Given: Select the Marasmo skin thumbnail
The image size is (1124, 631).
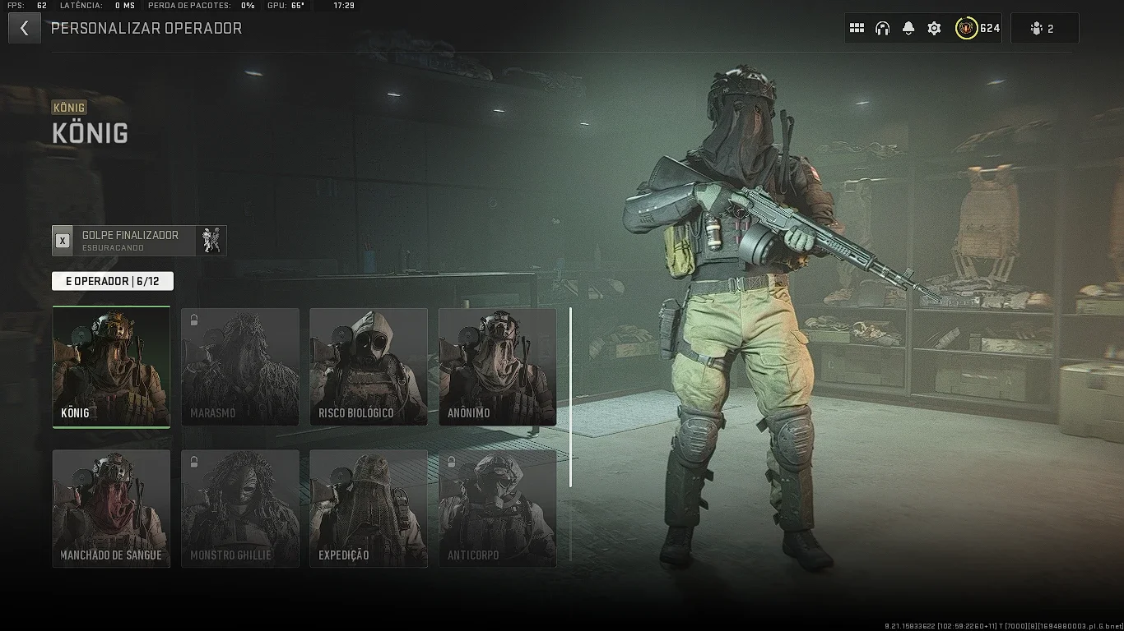Looking at the screenshot, I should tap(240, 367).
